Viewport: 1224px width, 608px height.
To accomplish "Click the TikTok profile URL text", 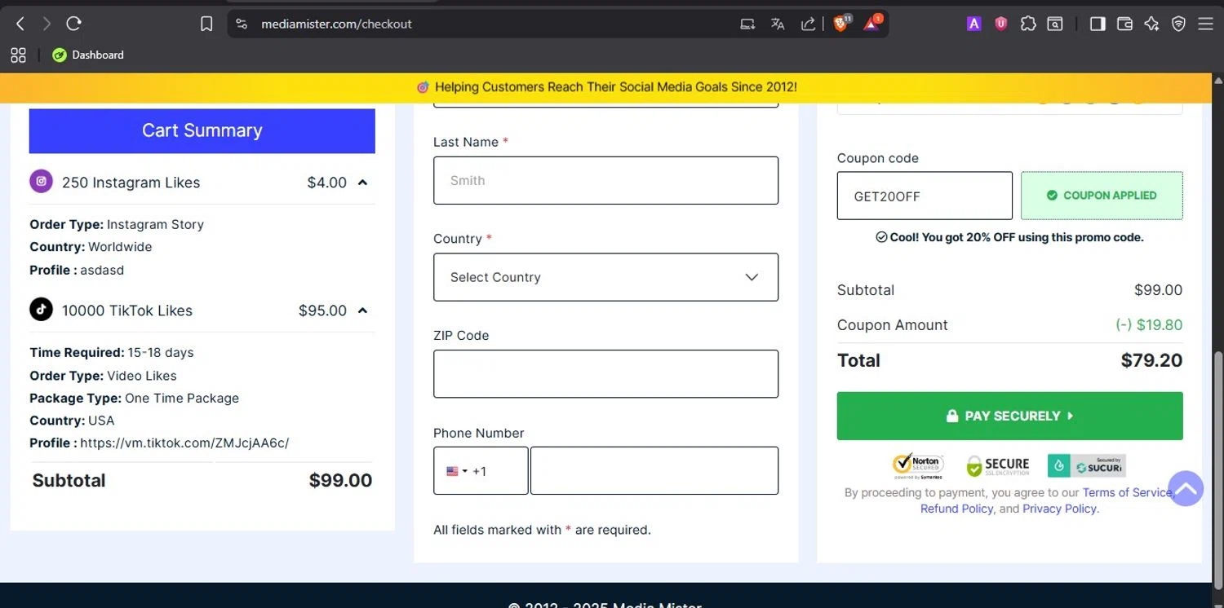I will pos(185,443).
